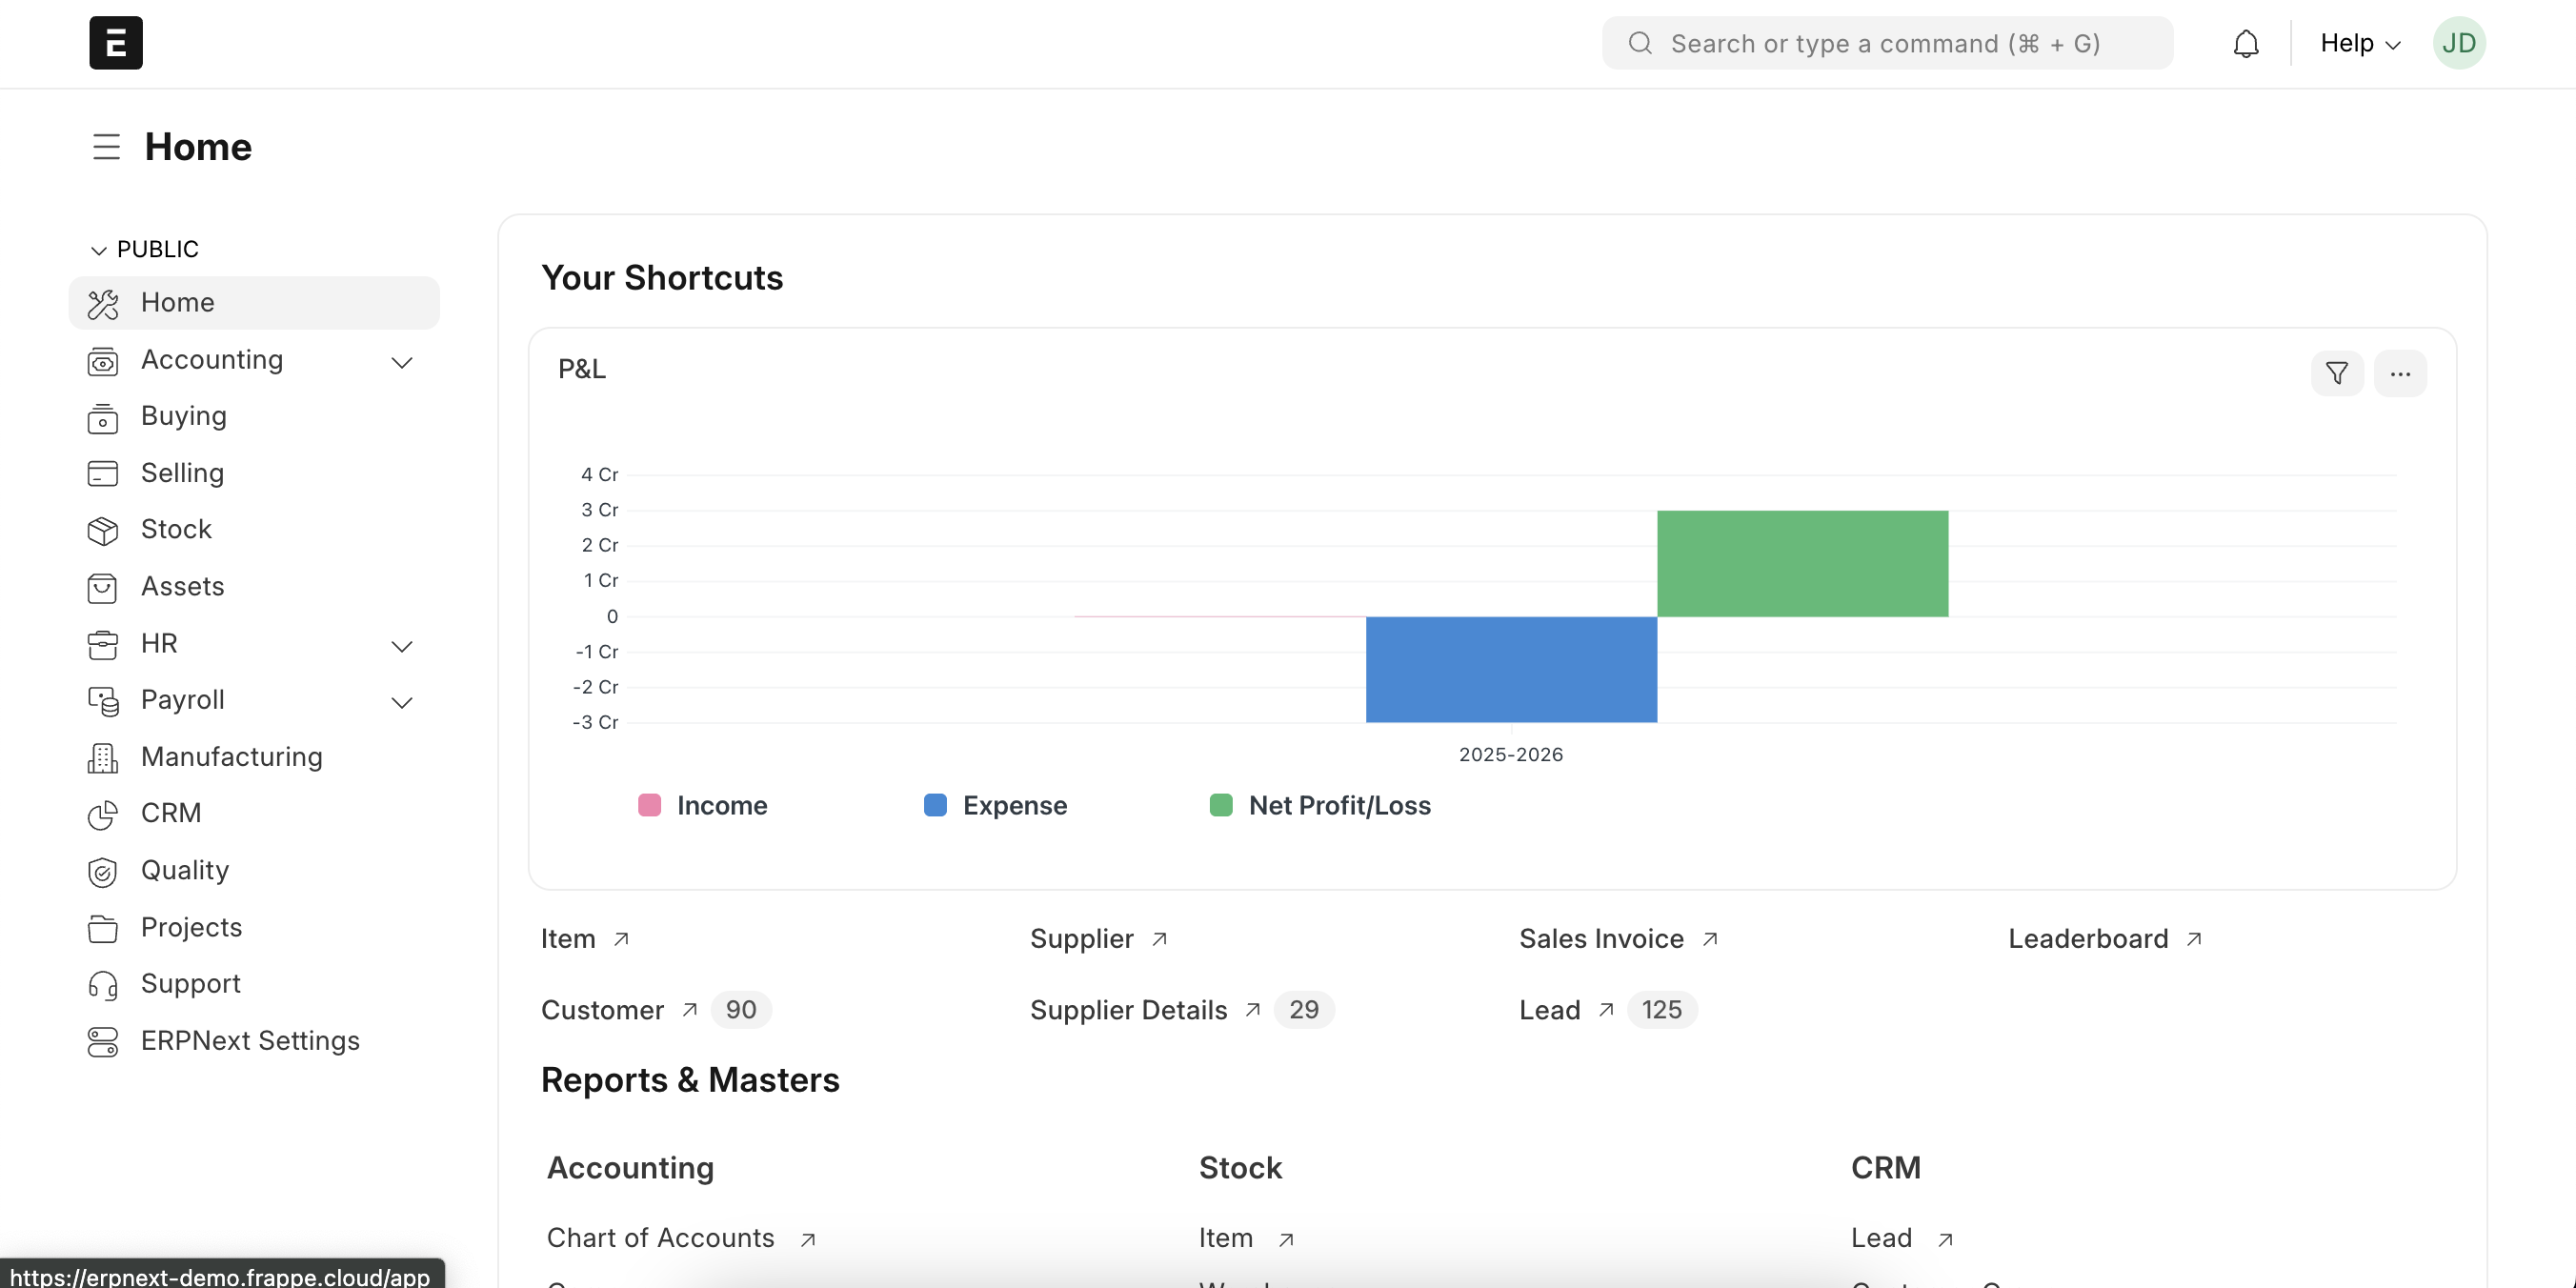Click the blue Expense bar in chart
This screenshot has width=2576, height=1288.
(1511, 669)
